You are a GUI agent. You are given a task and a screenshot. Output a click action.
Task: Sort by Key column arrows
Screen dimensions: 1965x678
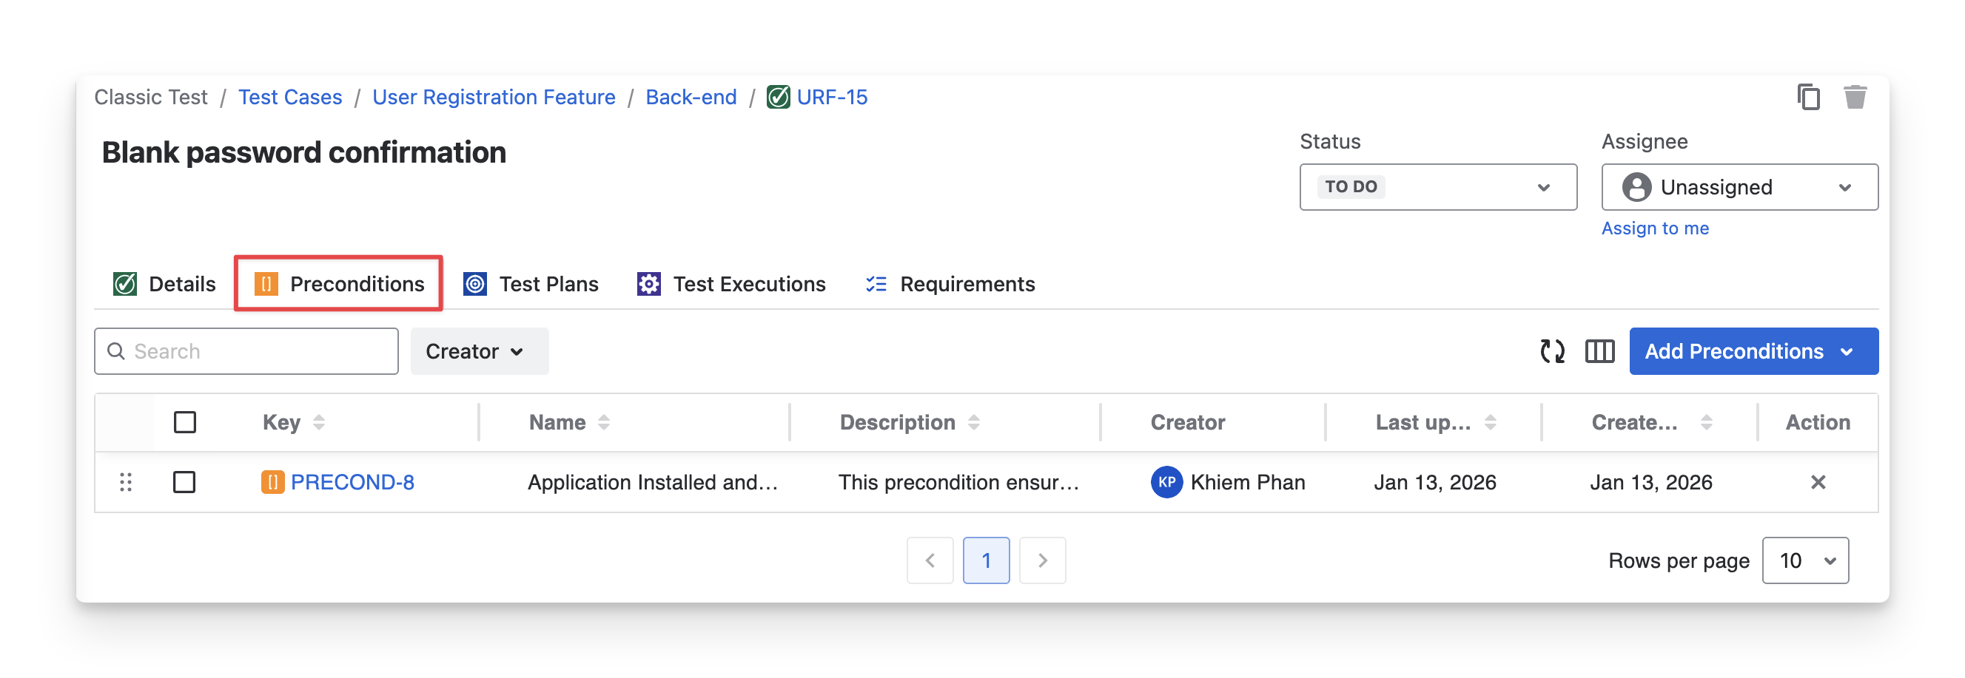click(319, 422)
